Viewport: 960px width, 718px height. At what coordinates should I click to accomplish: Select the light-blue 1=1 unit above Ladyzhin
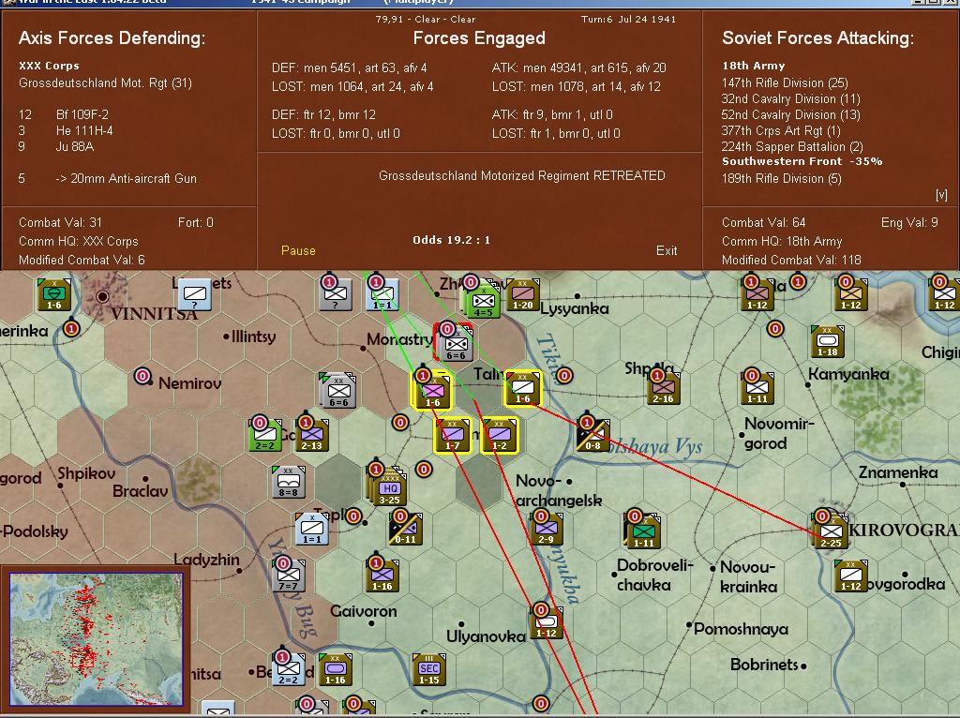point(311,529)
